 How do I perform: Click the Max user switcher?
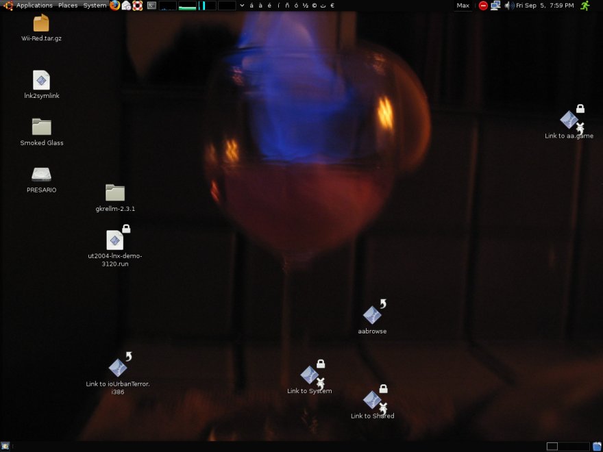click(x=463, y=5)
